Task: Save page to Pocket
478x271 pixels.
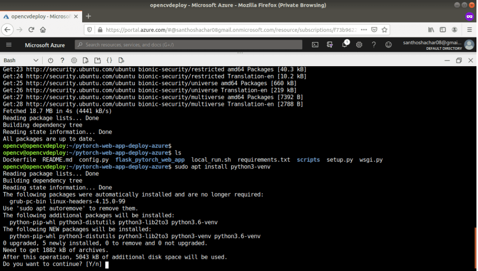Action: 374,30
